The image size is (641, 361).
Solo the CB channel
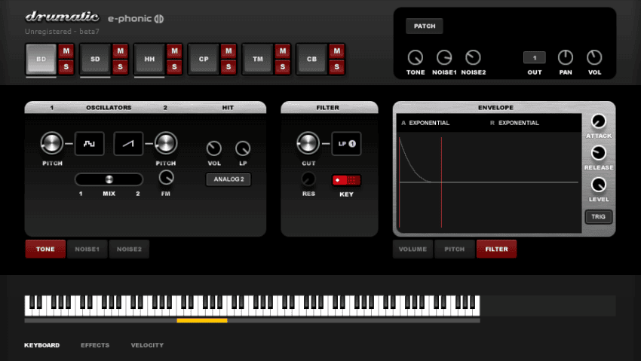tap(337, 66)
